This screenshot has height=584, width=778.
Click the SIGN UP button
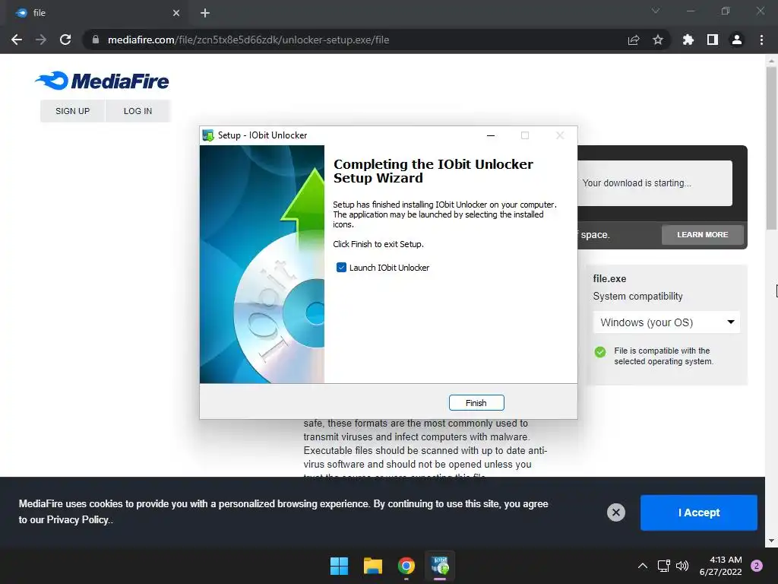tap(72, 111)
